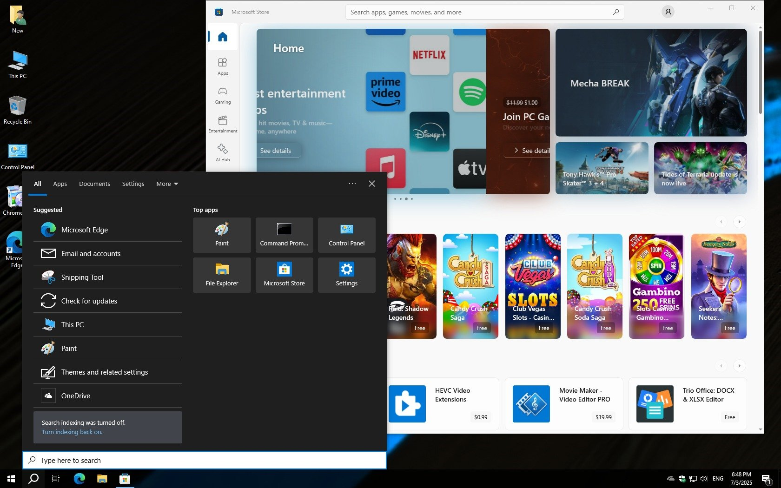Viewport: 781px width, 488px height.
Task: Switch to the Documents search tab
Action: (x=94, y=184)
